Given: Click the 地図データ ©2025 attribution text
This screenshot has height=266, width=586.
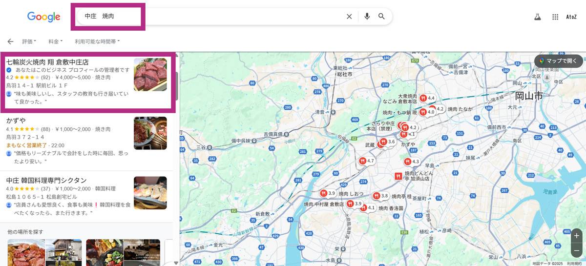Looking at the screenshot, I should [x=547, y=264].
